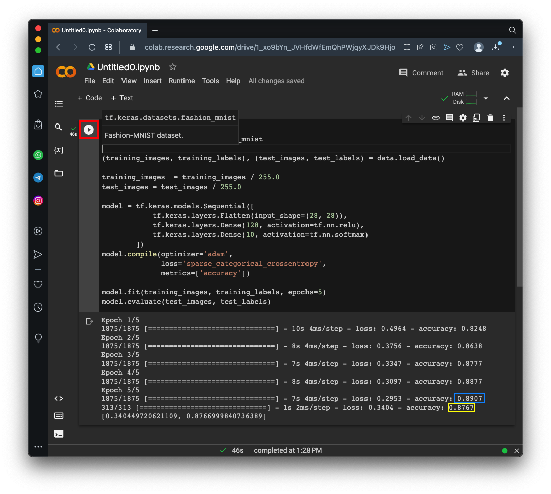Screen dimensions: 551x494
Task: Run the code cell
Action: click(x=89, y=130)
